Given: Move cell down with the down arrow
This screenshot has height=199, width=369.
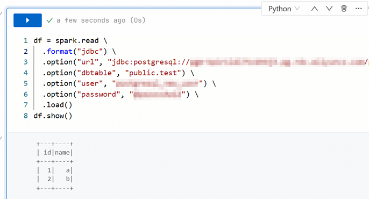Looking at the screenshot, I should point(329,9).
